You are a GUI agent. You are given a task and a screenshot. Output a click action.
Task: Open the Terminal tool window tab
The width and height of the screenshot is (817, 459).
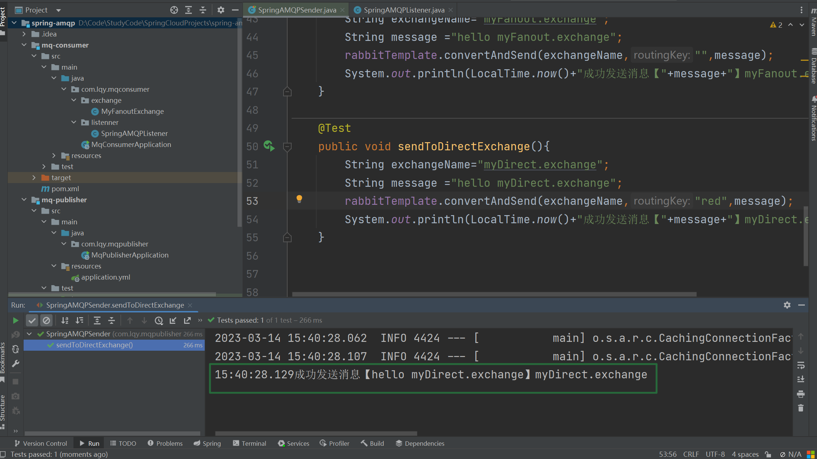point(249,444)
